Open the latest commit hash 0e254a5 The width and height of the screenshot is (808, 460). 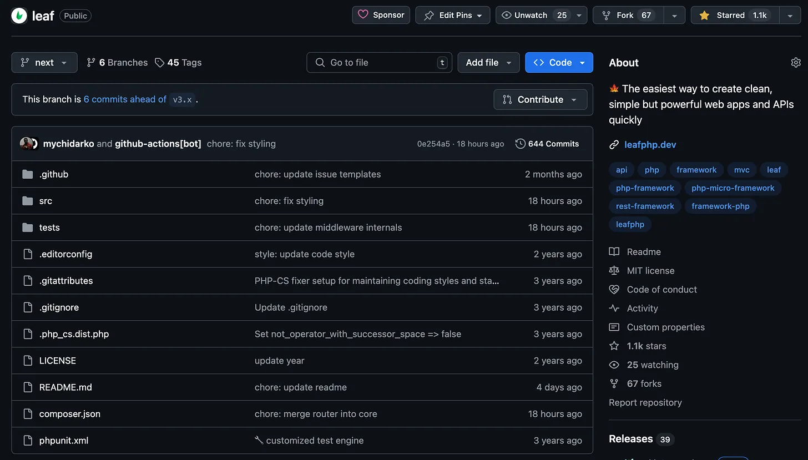point(433,144)
